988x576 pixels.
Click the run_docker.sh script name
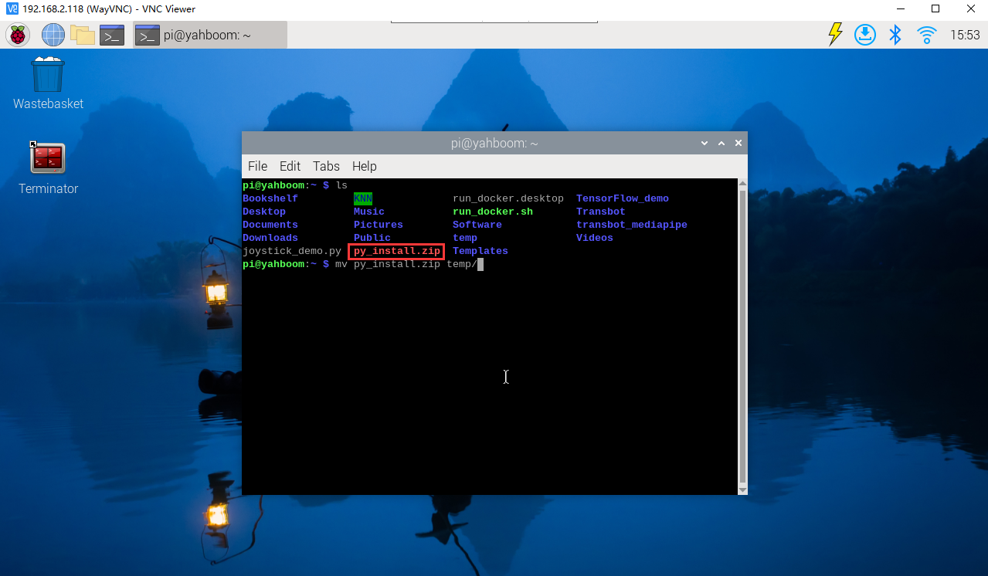493,212
